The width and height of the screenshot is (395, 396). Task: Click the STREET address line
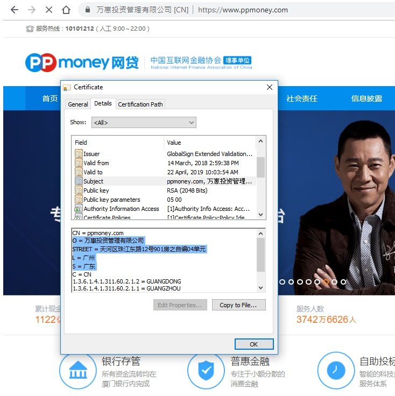(x=139, y=249)
